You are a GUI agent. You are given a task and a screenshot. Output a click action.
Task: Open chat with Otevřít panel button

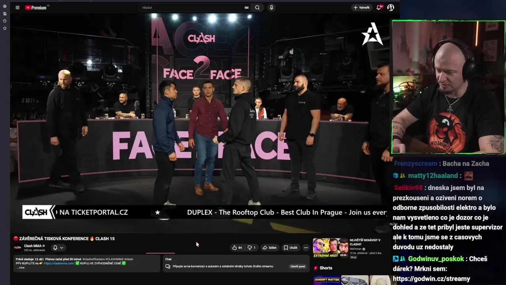[298, 266]
